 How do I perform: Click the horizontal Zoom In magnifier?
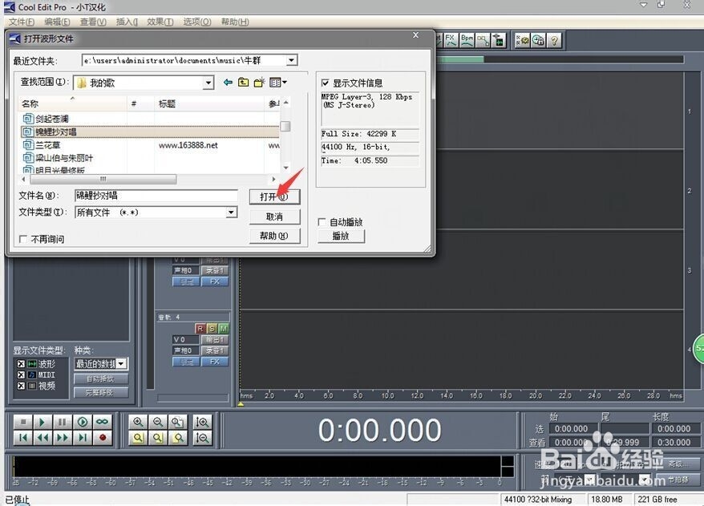tap(138, 422)
